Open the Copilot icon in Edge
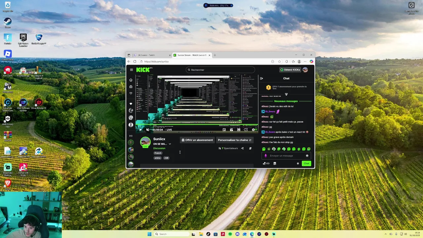The image size is (423, 238). (311, 61)
